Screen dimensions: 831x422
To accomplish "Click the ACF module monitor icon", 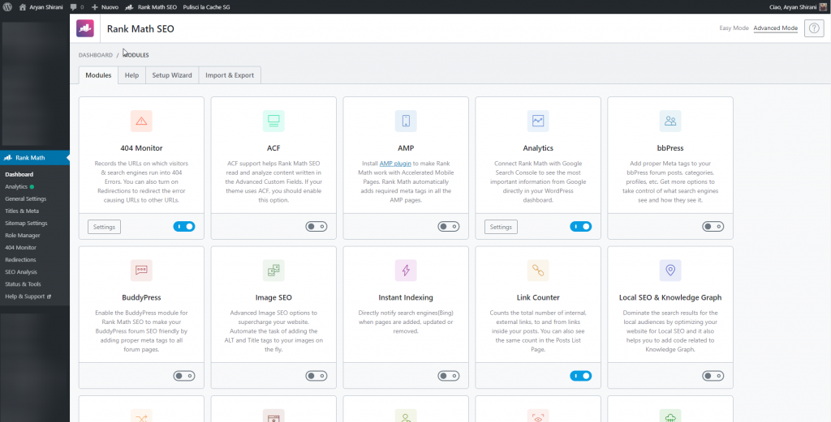I will 273,121.
